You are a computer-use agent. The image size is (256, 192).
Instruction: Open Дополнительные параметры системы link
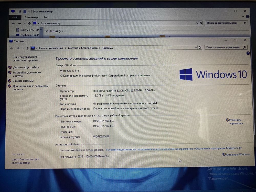pos(30,88)
